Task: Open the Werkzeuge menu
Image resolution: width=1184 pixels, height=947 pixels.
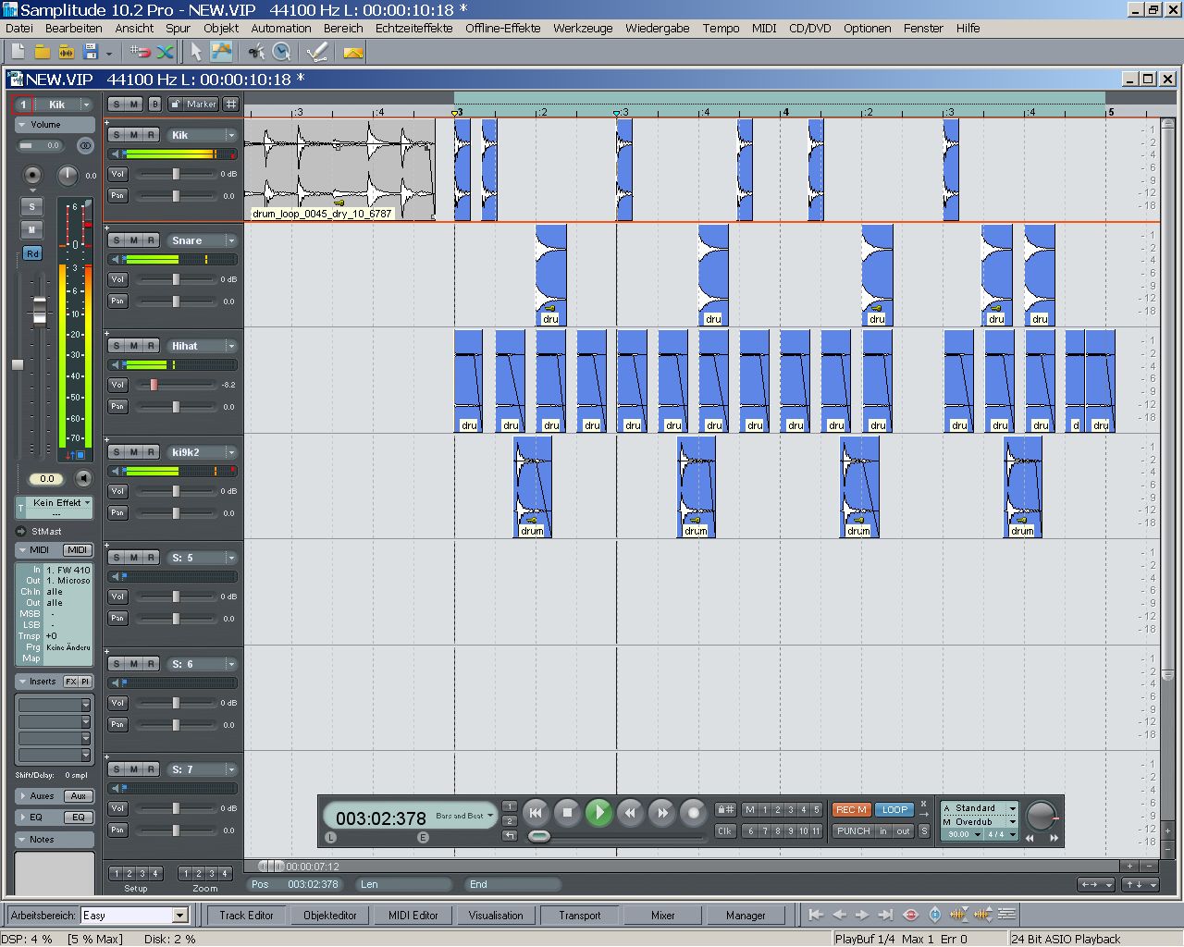Action: tap(583, 28)
